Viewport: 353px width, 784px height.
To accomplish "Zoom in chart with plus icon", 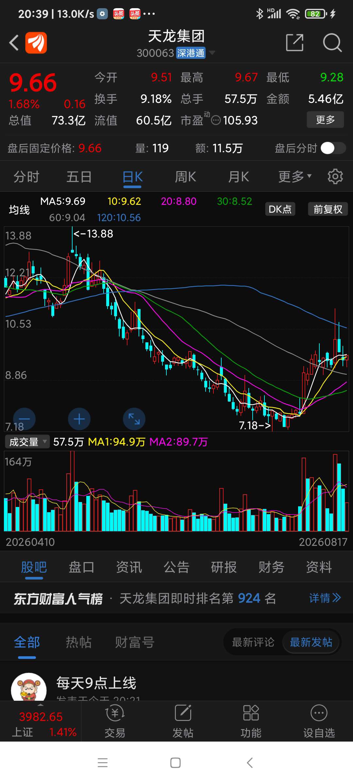I will point(79,419).
